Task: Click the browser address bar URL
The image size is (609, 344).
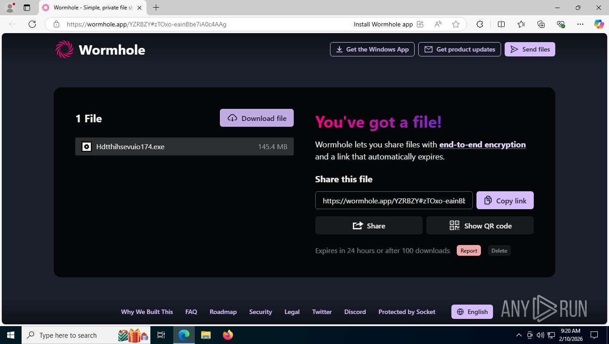Action: click(x=146, y=24)
